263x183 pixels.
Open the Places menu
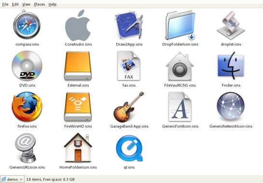point(40,4)
